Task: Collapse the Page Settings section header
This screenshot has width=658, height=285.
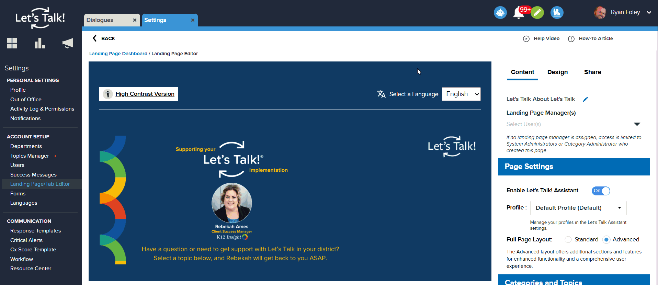Action: pos(574,167)
